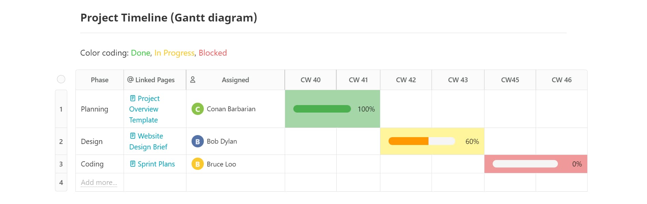Screen dimensions: 647x204
Task: Open the Website Design Brief link
Action: (x=148, y=141)
